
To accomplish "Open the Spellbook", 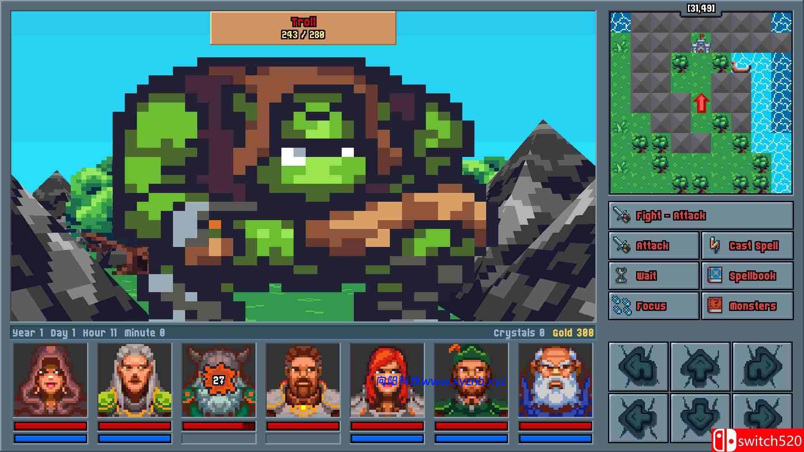I will [x=747, y=276].
